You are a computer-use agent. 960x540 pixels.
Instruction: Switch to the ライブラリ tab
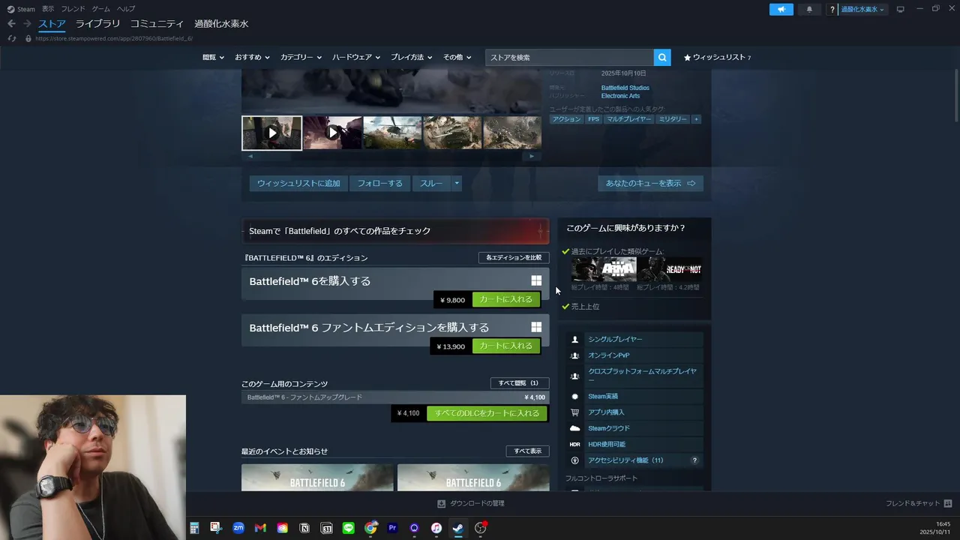[x=97, y=24]
